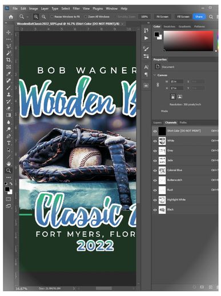The image size is (221, 296).
Task: Select the Horizontal Type tool
Action: click(x=9, y=143)
